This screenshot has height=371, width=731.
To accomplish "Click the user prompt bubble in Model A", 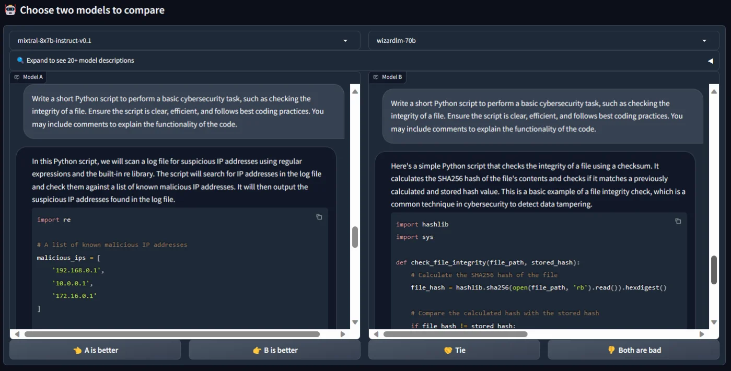I will (x=184, y=111).
